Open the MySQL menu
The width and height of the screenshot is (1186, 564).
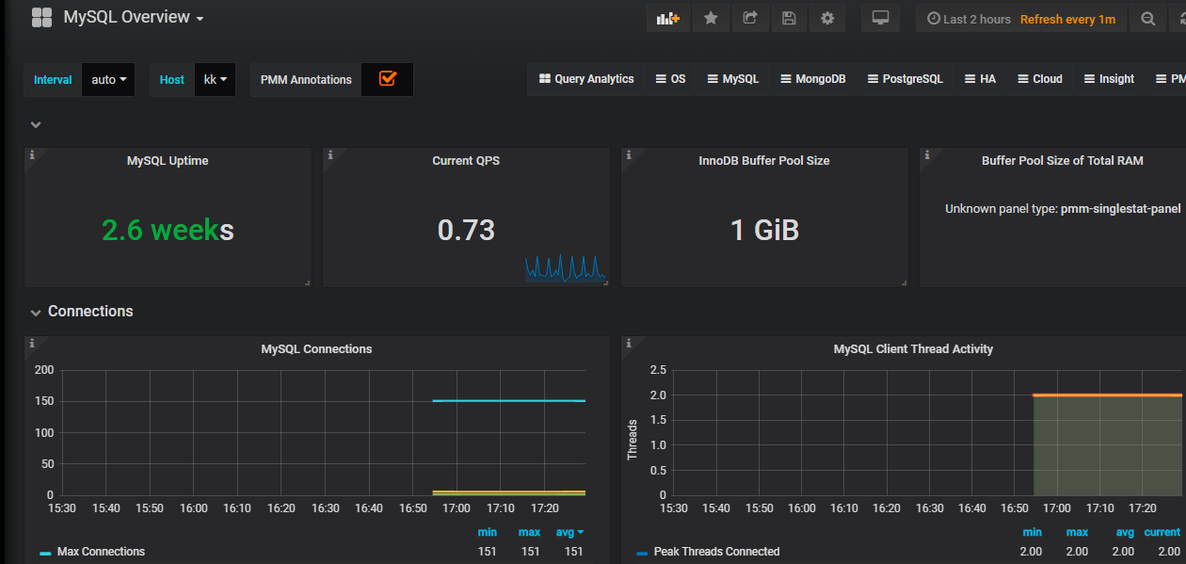pos(732,79)
